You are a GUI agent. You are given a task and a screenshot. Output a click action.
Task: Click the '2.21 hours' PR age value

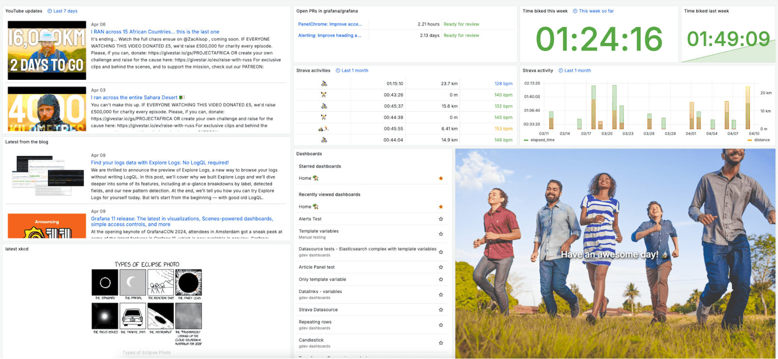[428, 24]
